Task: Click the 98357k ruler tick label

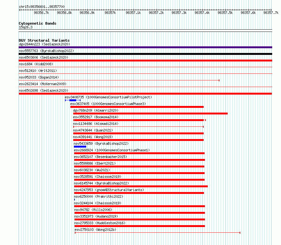Action: click(x=110, y=13)
